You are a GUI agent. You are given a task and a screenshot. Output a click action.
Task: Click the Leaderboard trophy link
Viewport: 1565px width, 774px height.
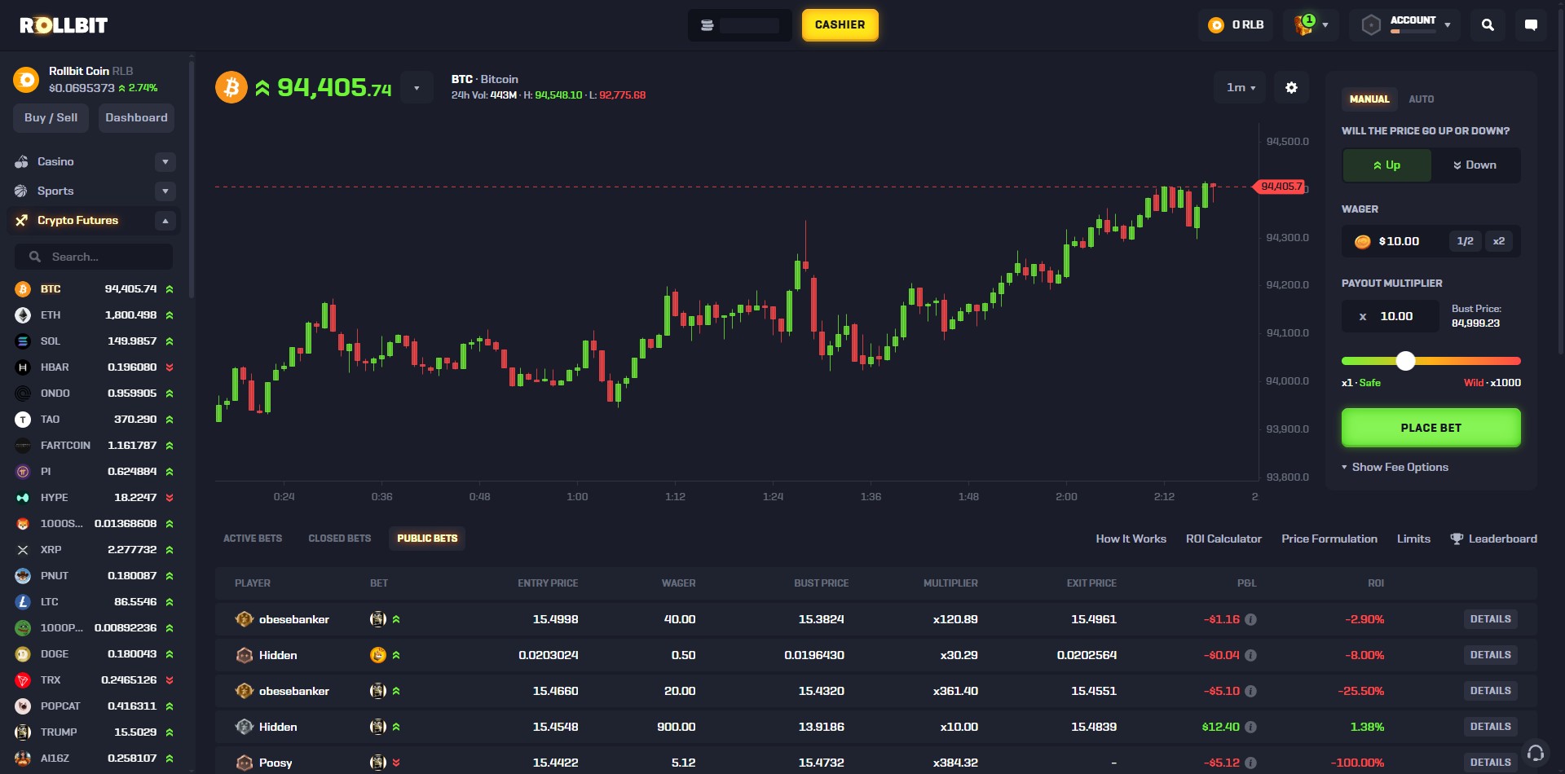1493,539
